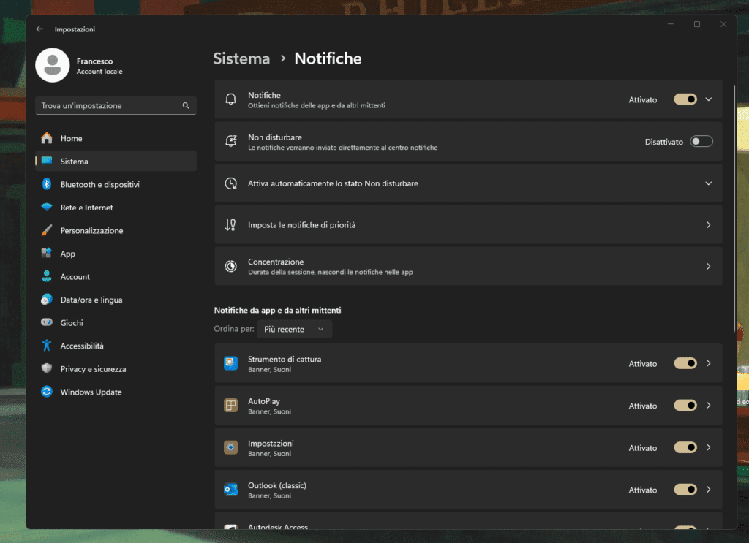Click the Francesco account avatar

click(x=52, y=65)
